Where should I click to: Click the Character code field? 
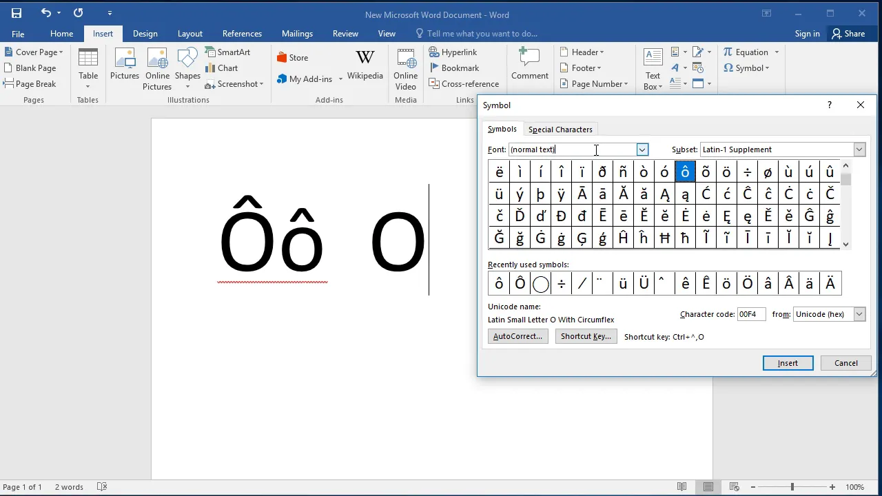pyautogui.click(x=751, y=314)
